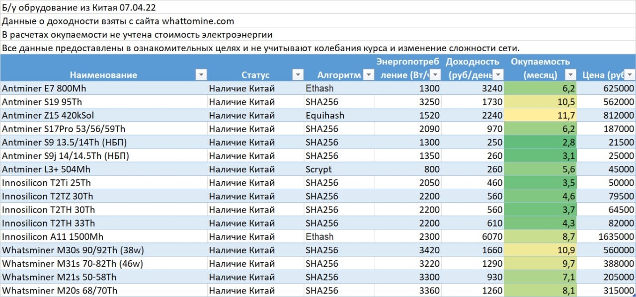Select cell 'Innosilicon T2TZ 30Th'
This screenshot has height=297, width=636.
pyautogui.click(x=103, y=196)
